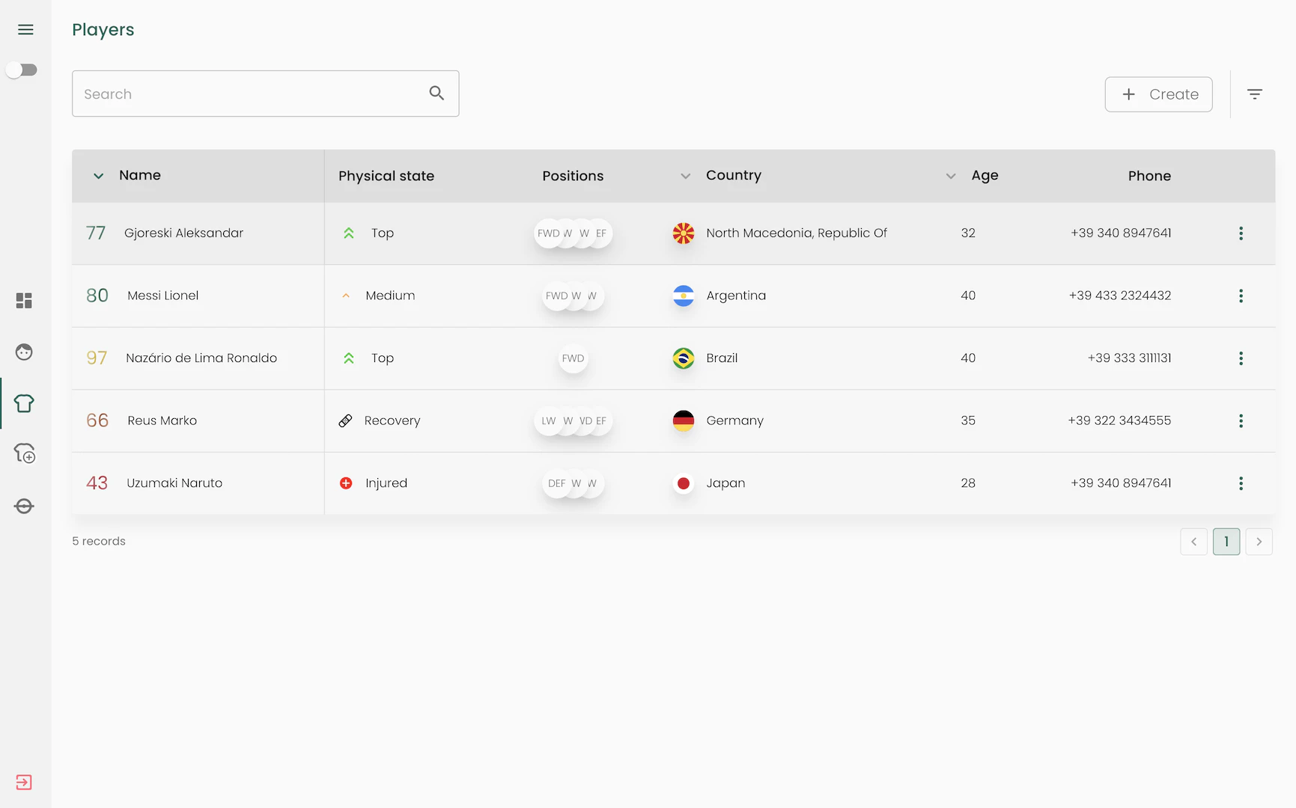Go to next page arrow
The height and width of the screenshot is (808, 1296).
(1259, 542)
